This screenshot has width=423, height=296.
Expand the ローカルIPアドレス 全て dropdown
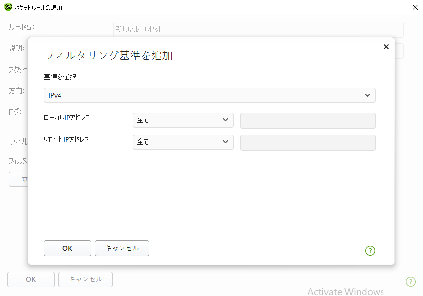coord(183,120)
